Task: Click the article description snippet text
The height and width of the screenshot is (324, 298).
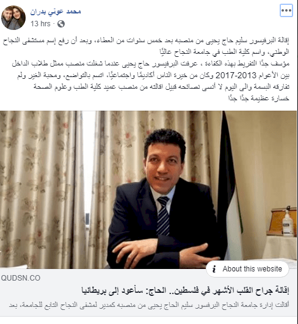Action: pyautogui.click(x=149, y=305)
